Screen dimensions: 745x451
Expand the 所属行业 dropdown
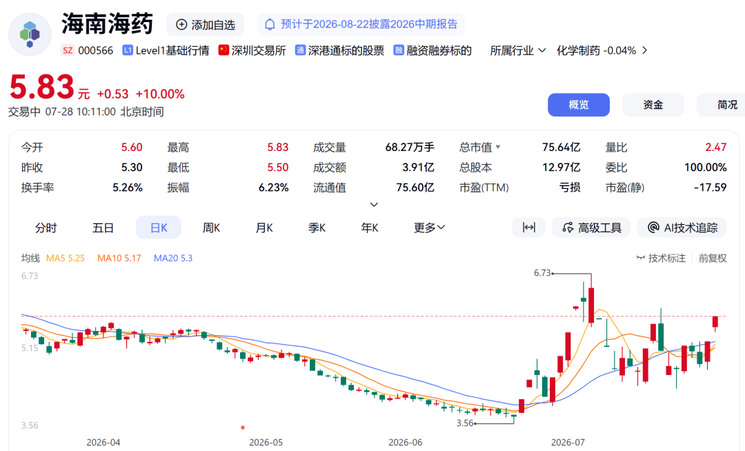point(518,51)
